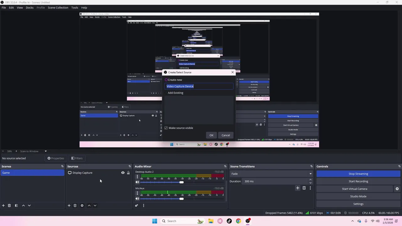Click Start Recording in the Controls dock

[358, 181]
